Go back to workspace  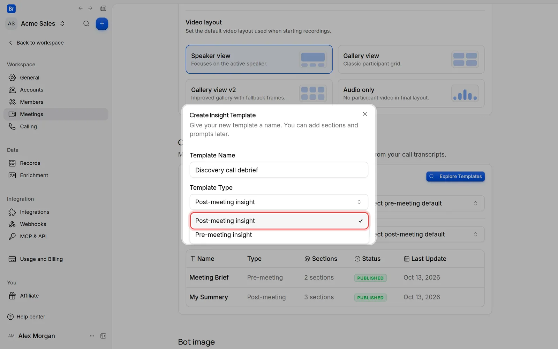pyautogui.click(x=36, y=43)
